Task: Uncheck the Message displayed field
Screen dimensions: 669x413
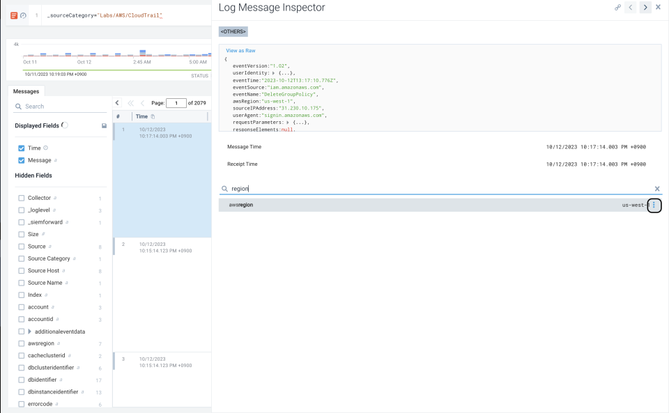Action: pyautogui.click(x=22, y=160)
